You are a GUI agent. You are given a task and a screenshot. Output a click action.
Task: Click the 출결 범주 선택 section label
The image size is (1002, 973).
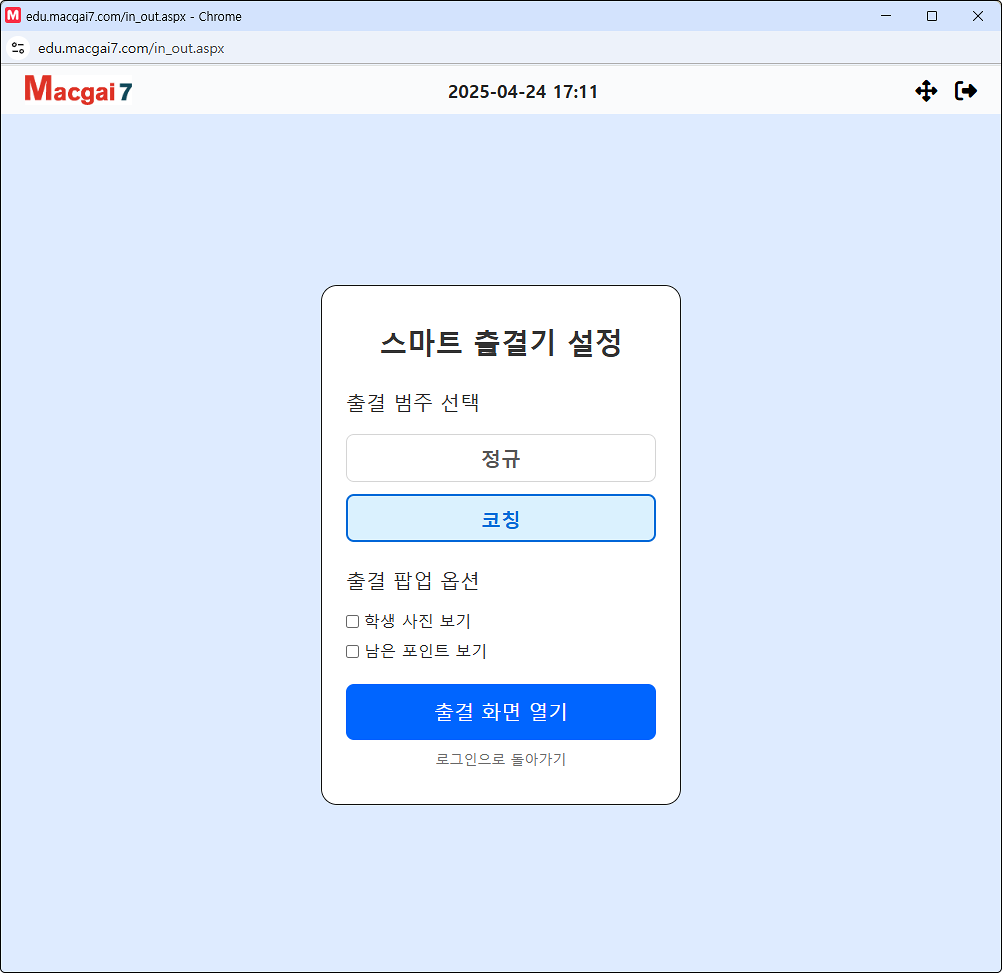(x=412, y=402)
